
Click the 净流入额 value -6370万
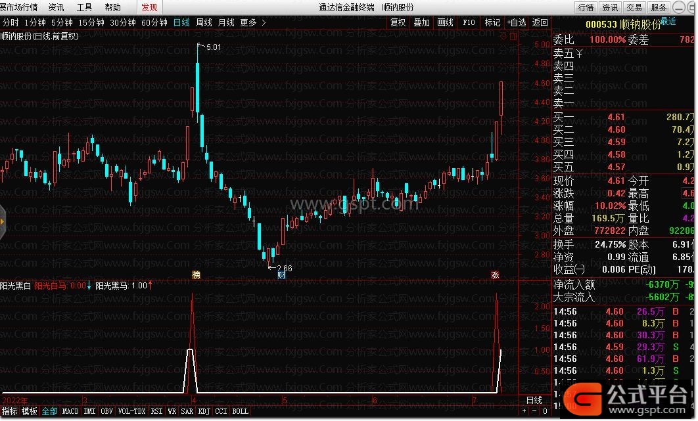click(x=663, y=284)
